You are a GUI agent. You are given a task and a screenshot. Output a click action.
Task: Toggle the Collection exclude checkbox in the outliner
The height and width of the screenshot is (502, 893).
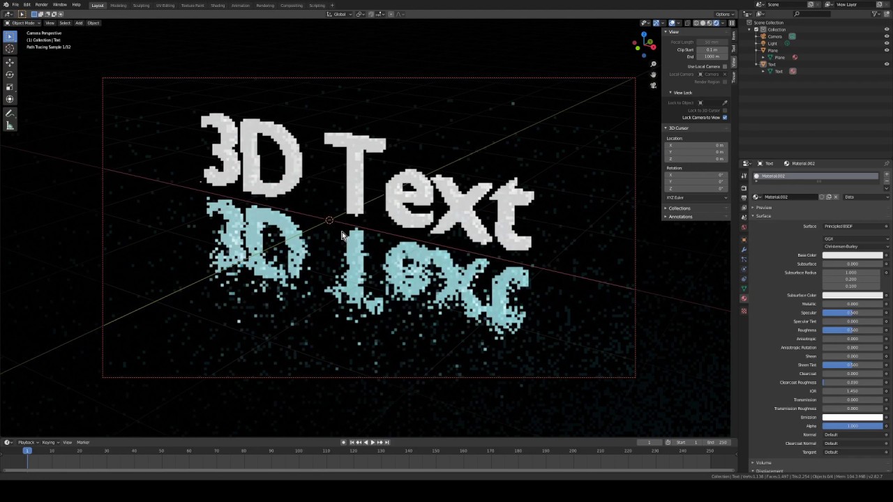[756, 29]
